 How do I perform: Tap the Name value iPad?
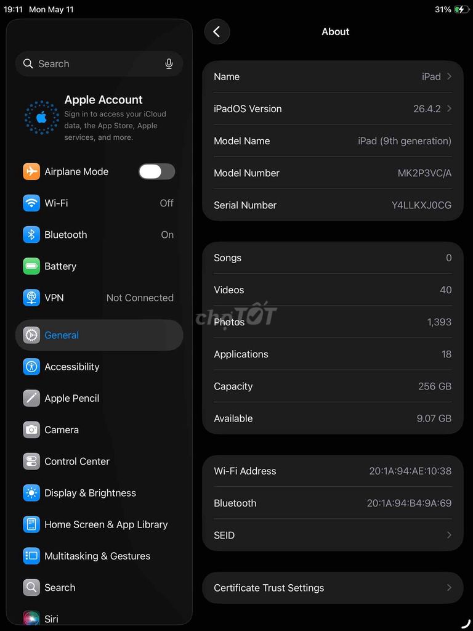(431, 76)
